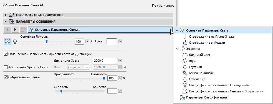Click the Дистанция Света input field

point(105,61)
